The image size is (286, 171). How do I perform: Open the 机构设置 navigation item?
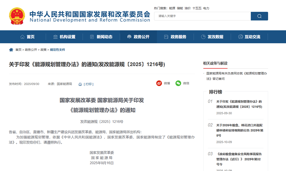pyautogui.click(x=64, y=37)
